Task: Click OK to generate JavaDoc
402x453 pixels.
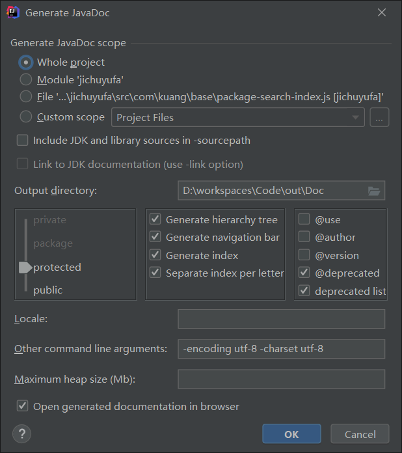Action: point(291,433)
